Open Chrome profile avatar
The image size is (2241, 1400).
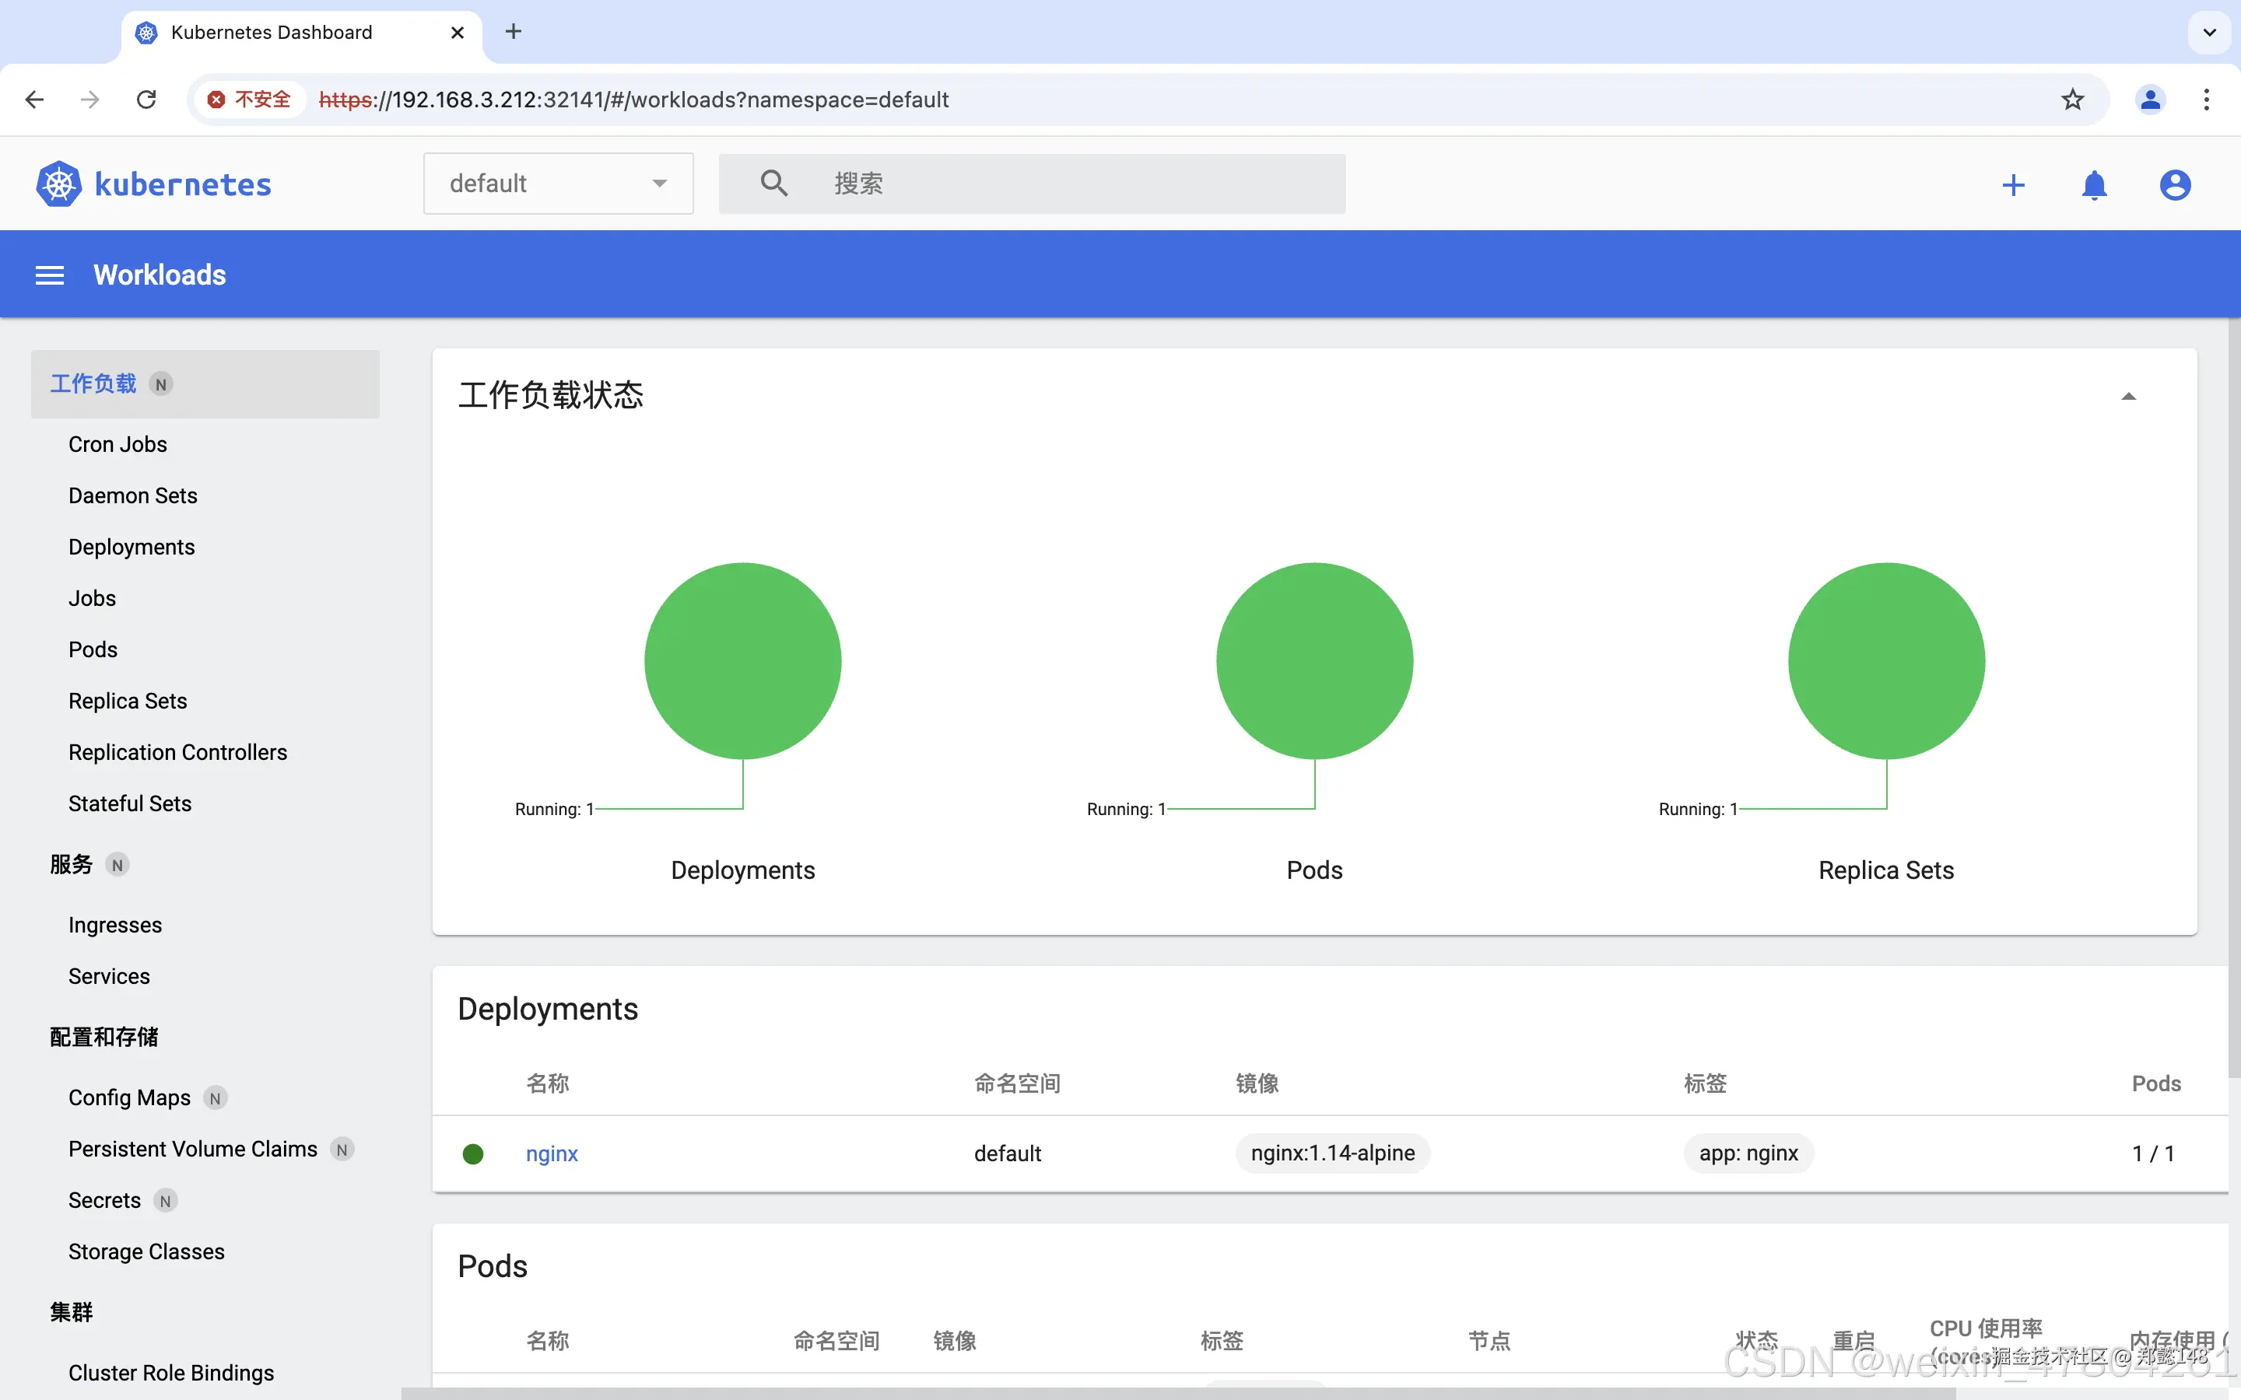(x=2150, y=99)
